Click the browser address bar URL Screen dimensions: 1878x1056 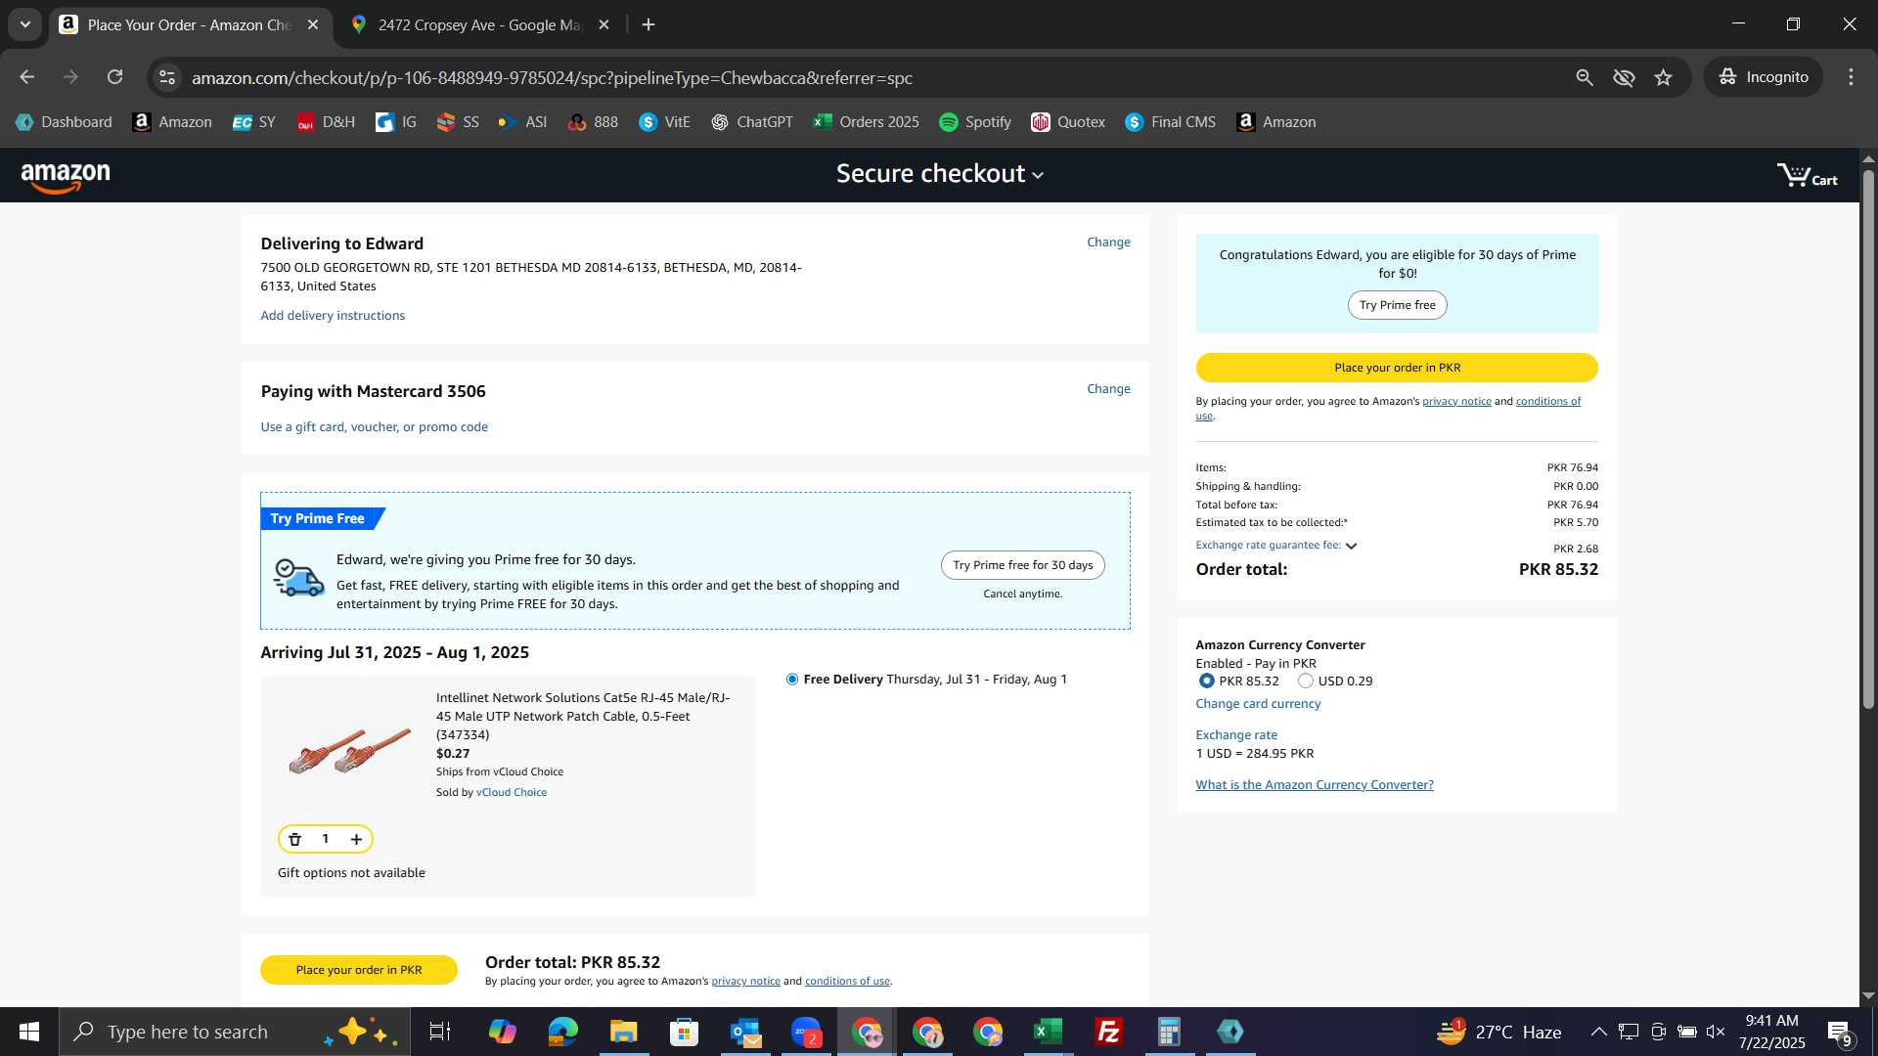click(552, 78)
